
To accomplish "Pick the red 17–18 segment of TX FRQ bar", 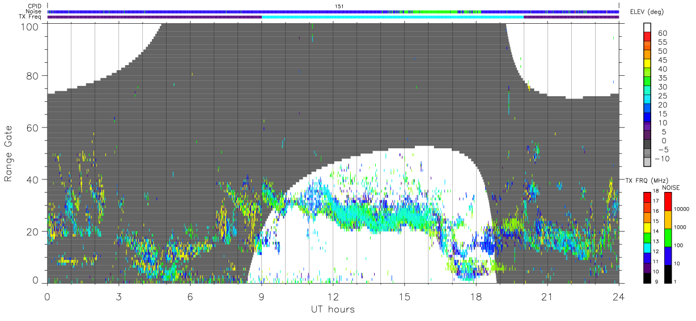I will (648, 198).
